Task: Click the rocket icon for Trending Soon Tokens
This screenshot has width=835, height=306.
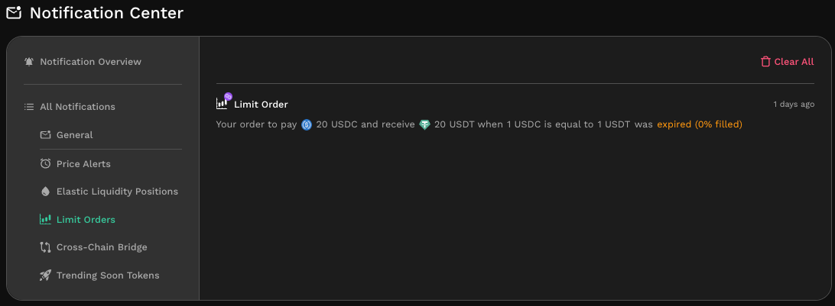Action: coord(45,275)
